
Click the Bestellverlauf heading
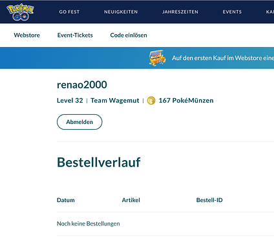point(99,162)
